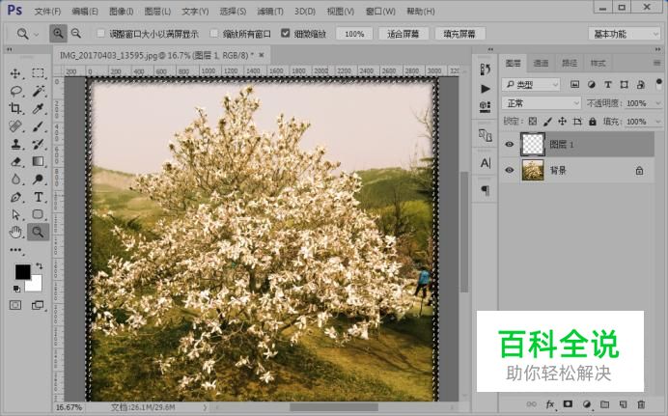Open the fill 100% dropdown
The height and width of the screenshot is (416, 668).
(657, 122)
